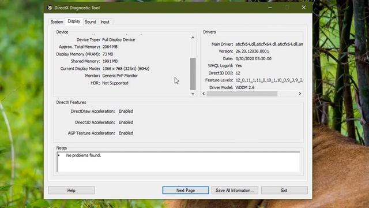Click the '2064 MB' total memory value
Image resolution: width=369 pixels, height=208 pixels.
(x=110, y=47)
